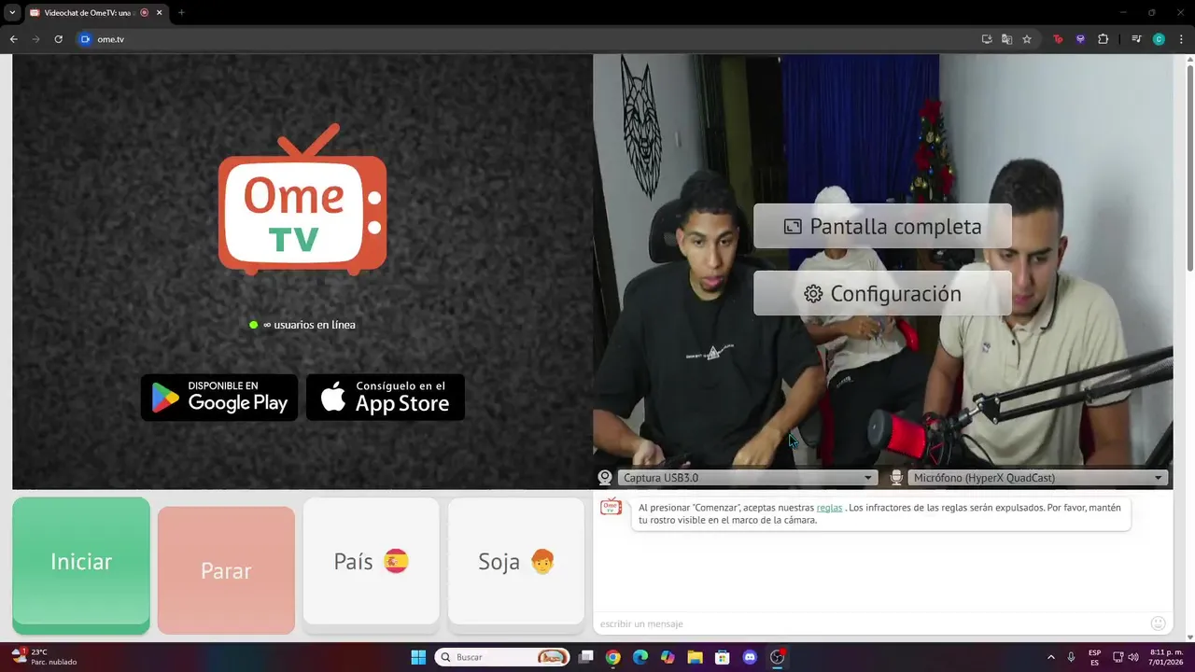
Task: Open a new browser tab
Action: (x=181, y=13)
